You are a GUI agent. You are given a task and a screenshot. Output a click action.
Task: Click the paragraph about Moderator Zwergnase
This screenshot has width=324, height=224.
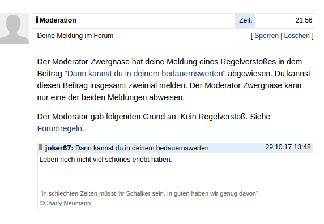pos(173,80)
